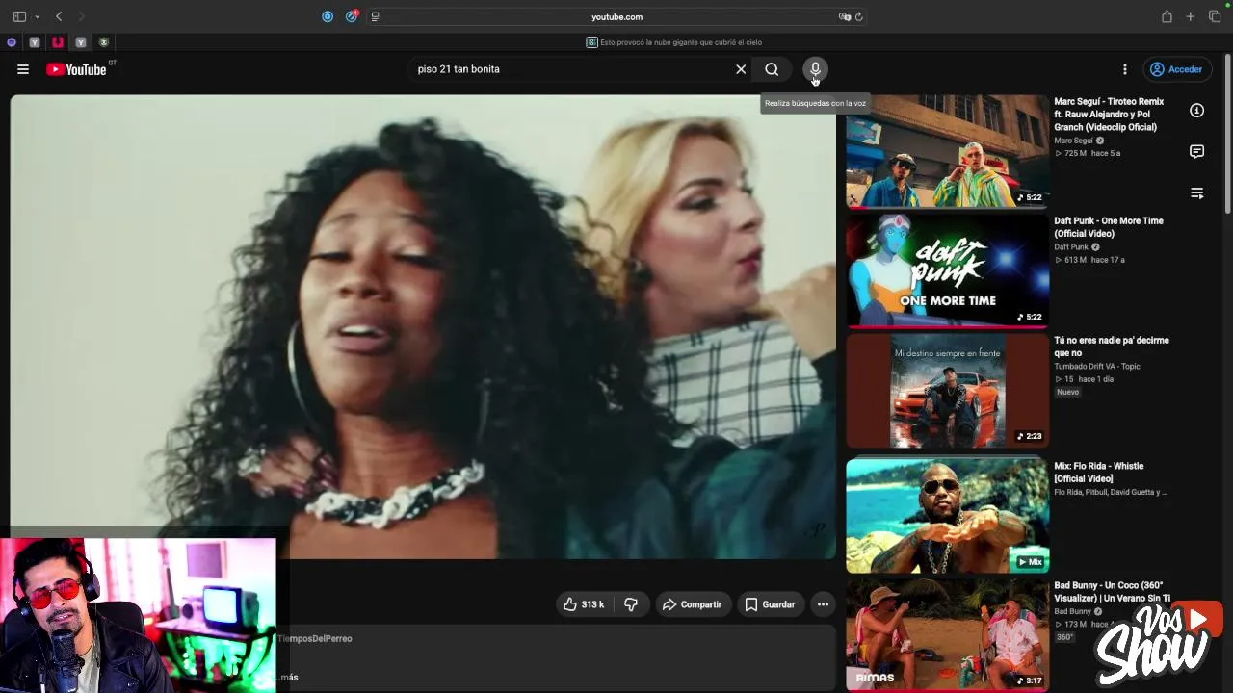Click the extension icon with red badge
This screenshot has height=693, width=1233.
pos(352,16)
